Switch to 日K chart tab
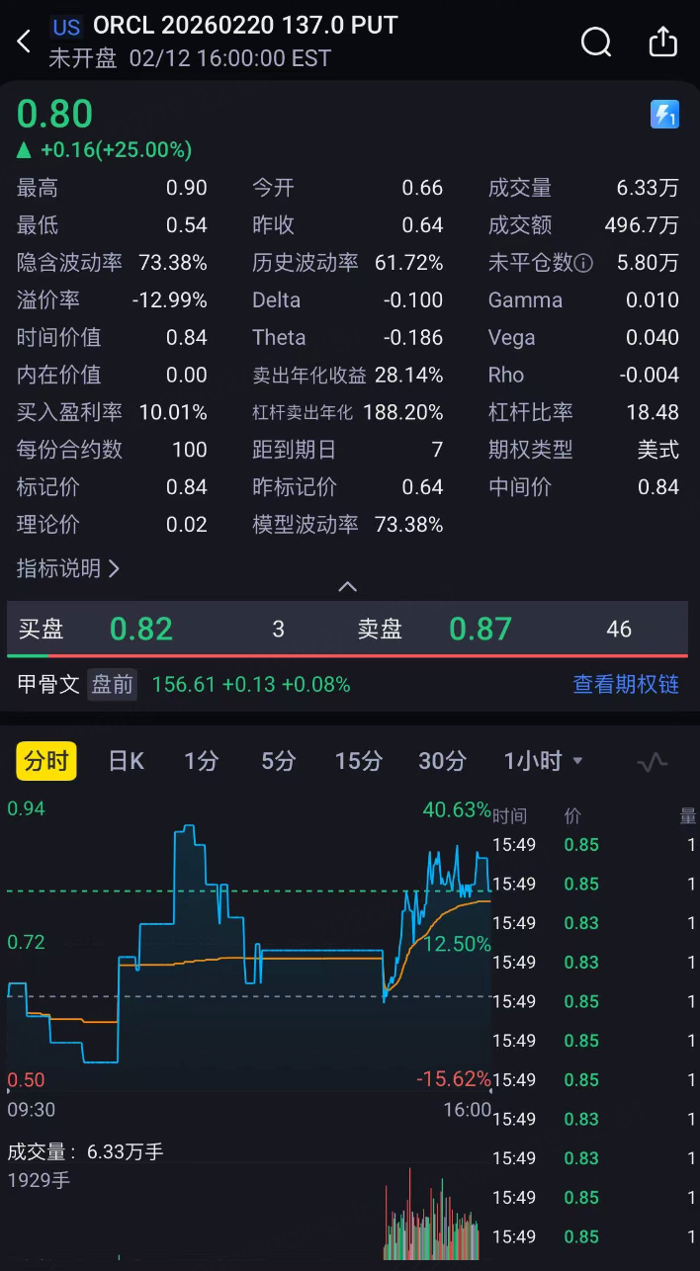 127,761
